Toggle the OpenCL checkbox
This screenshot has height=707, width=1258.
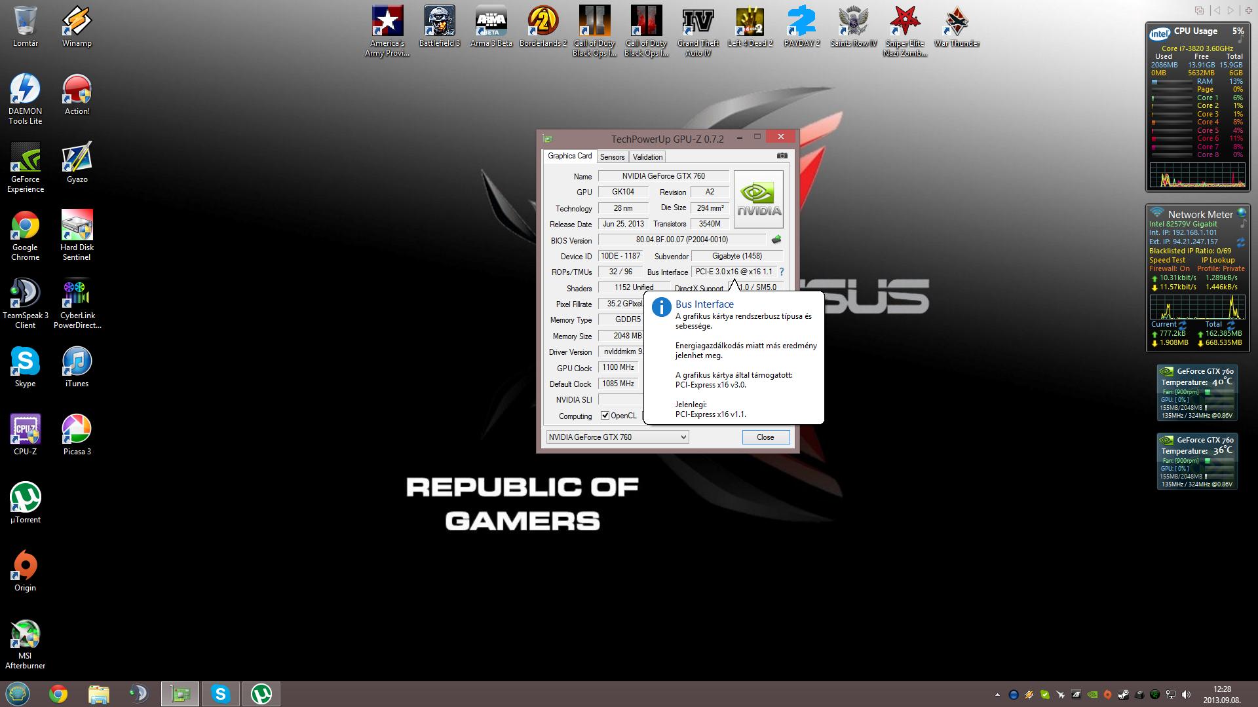[x=605, y=416]
